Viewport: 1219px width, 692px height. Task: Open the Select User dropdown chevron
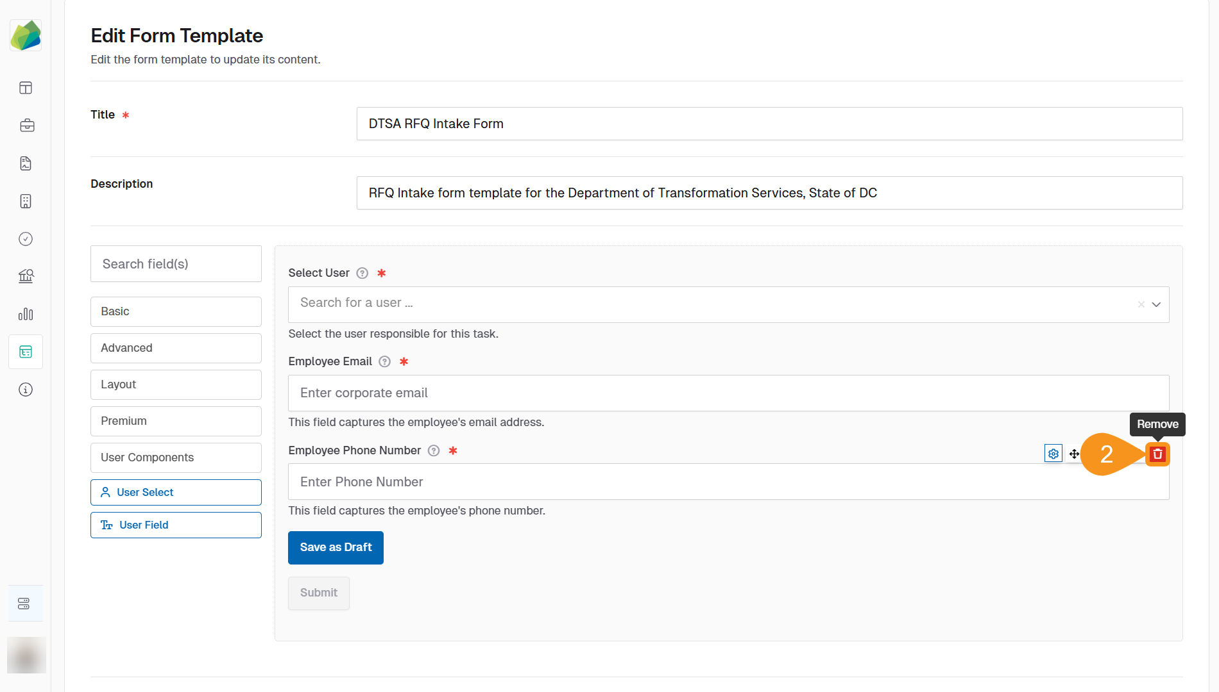[x=1157, y=304]
